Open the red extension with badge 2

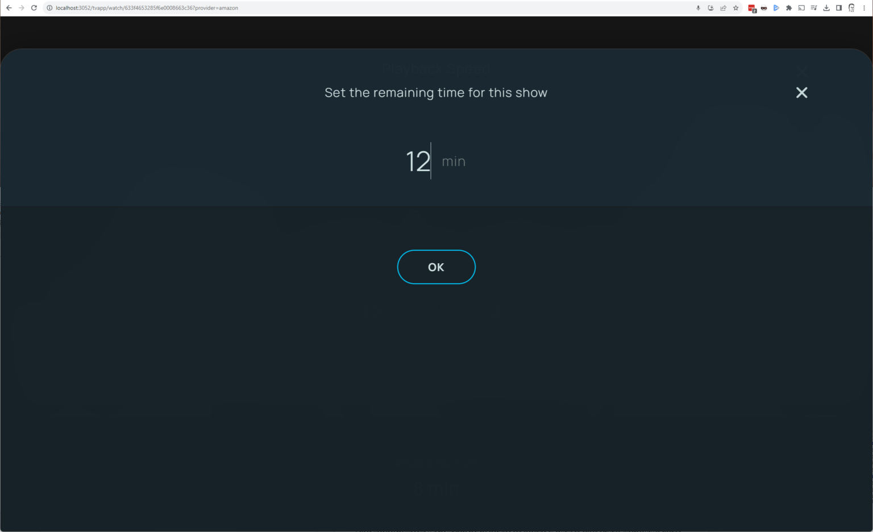(751, 8)
